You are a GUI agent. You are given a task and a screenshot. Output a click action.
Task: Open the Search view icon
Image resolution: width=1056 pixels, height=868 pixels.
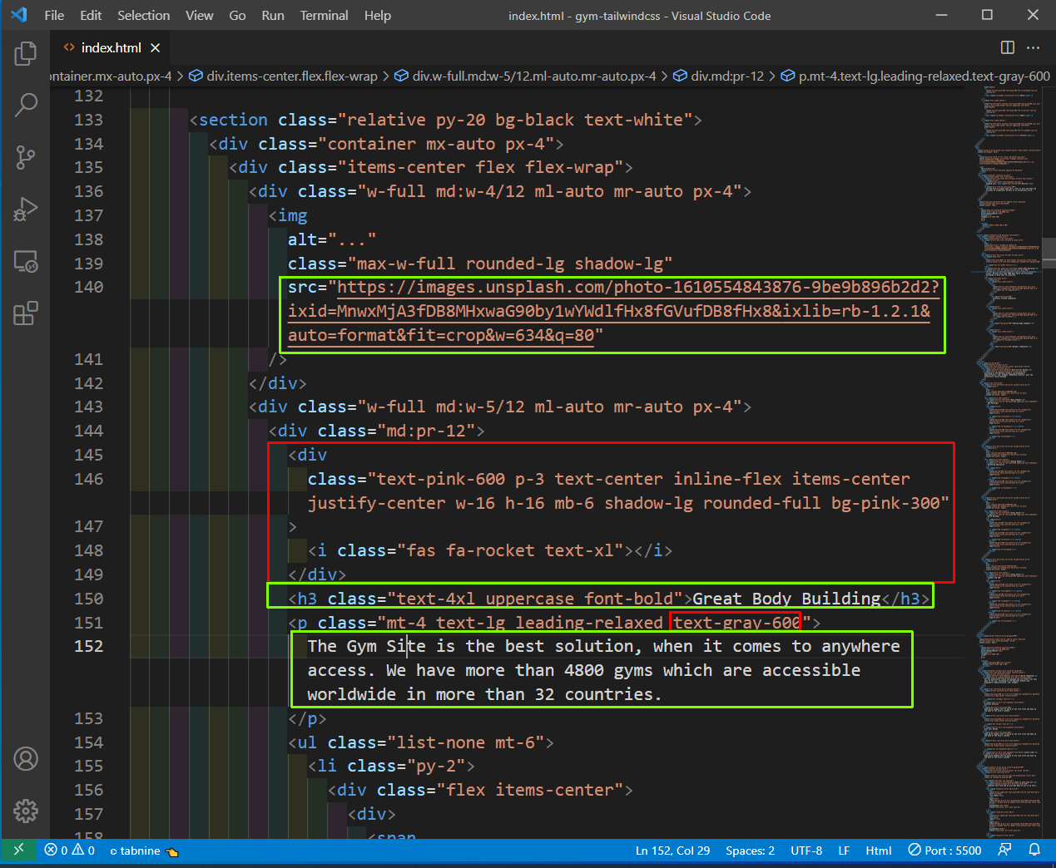pyautogui.click(x=26, y=105)
